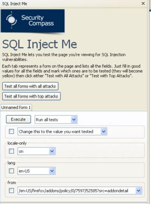Image resolution: width=151 pixels, height=204 pixels.
Task: Expand the locale-only 'on' dropdown
Action: (x=52, y=151)
